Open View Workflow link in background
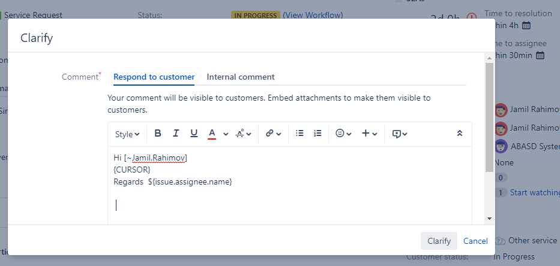 point(313,15)
